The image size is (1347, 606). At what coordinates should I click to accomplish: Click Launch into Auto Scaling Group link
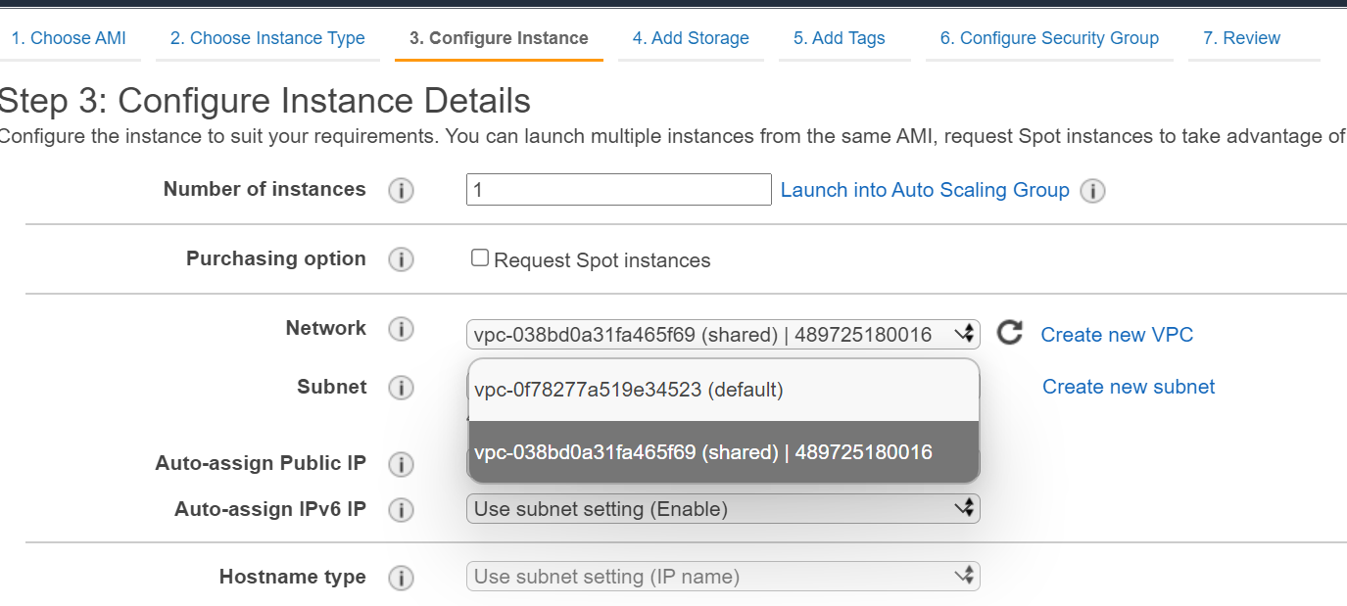925,190
